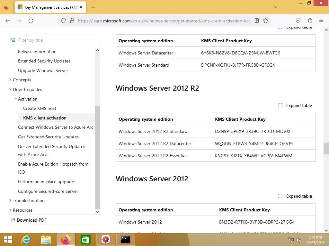Open Get Extended Security Updates article

pyautogui.click(x=48, y=137)
